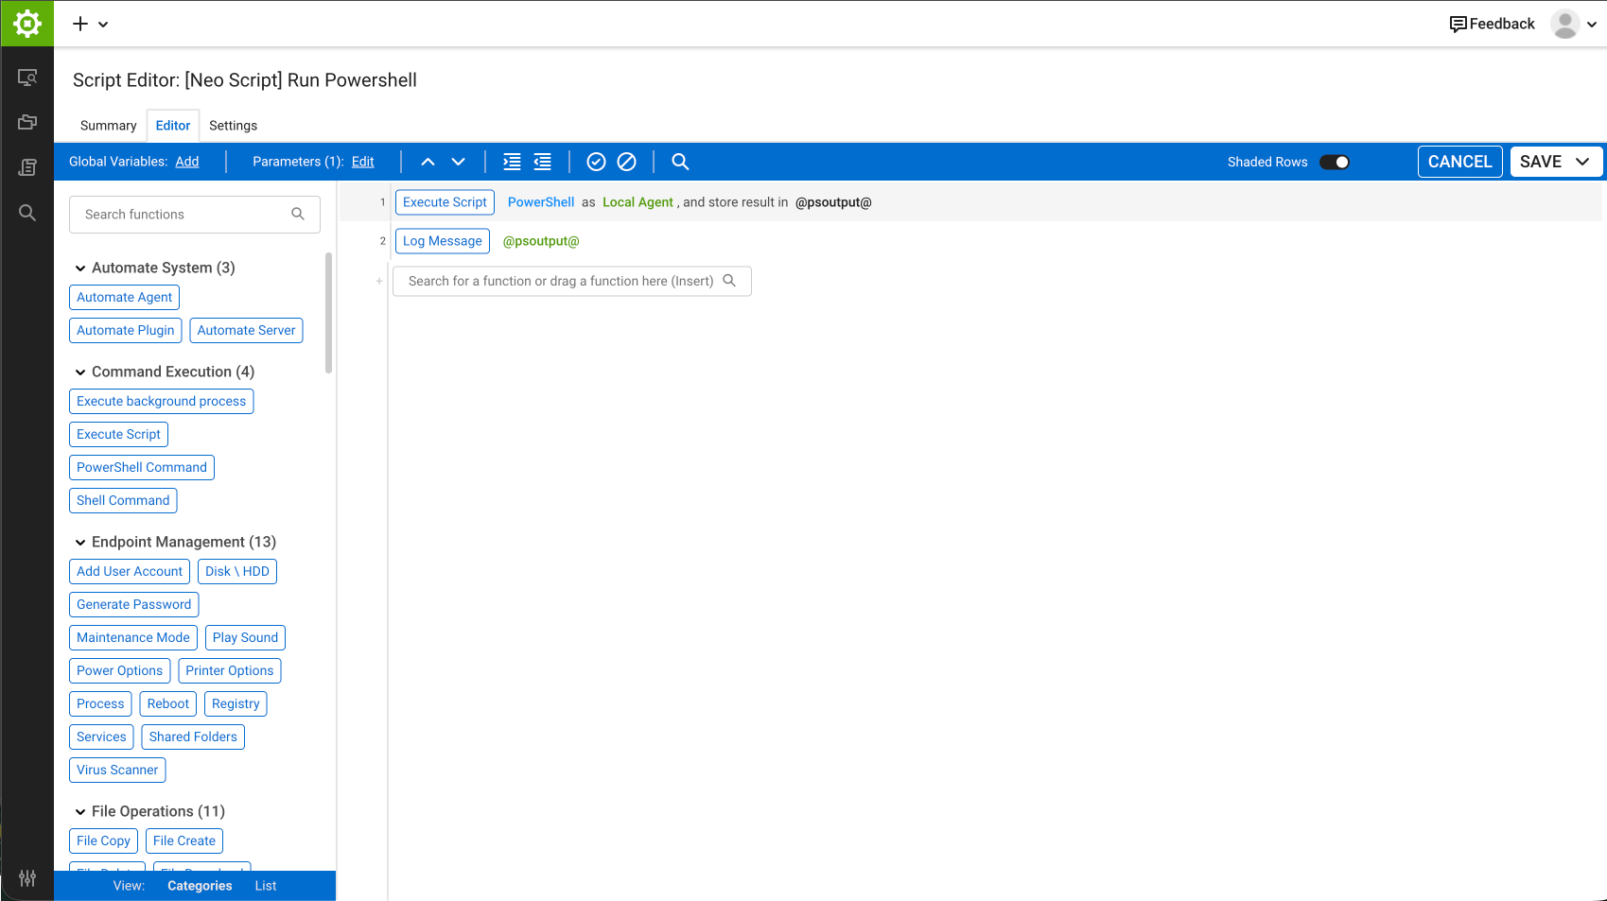Click the plus sign beside insert row
The height and width of the screenshot is (901, 1607).
379,281
